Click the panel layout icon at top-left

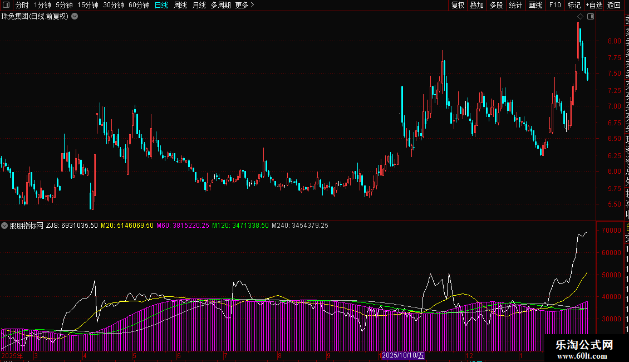tap(6, 5)
